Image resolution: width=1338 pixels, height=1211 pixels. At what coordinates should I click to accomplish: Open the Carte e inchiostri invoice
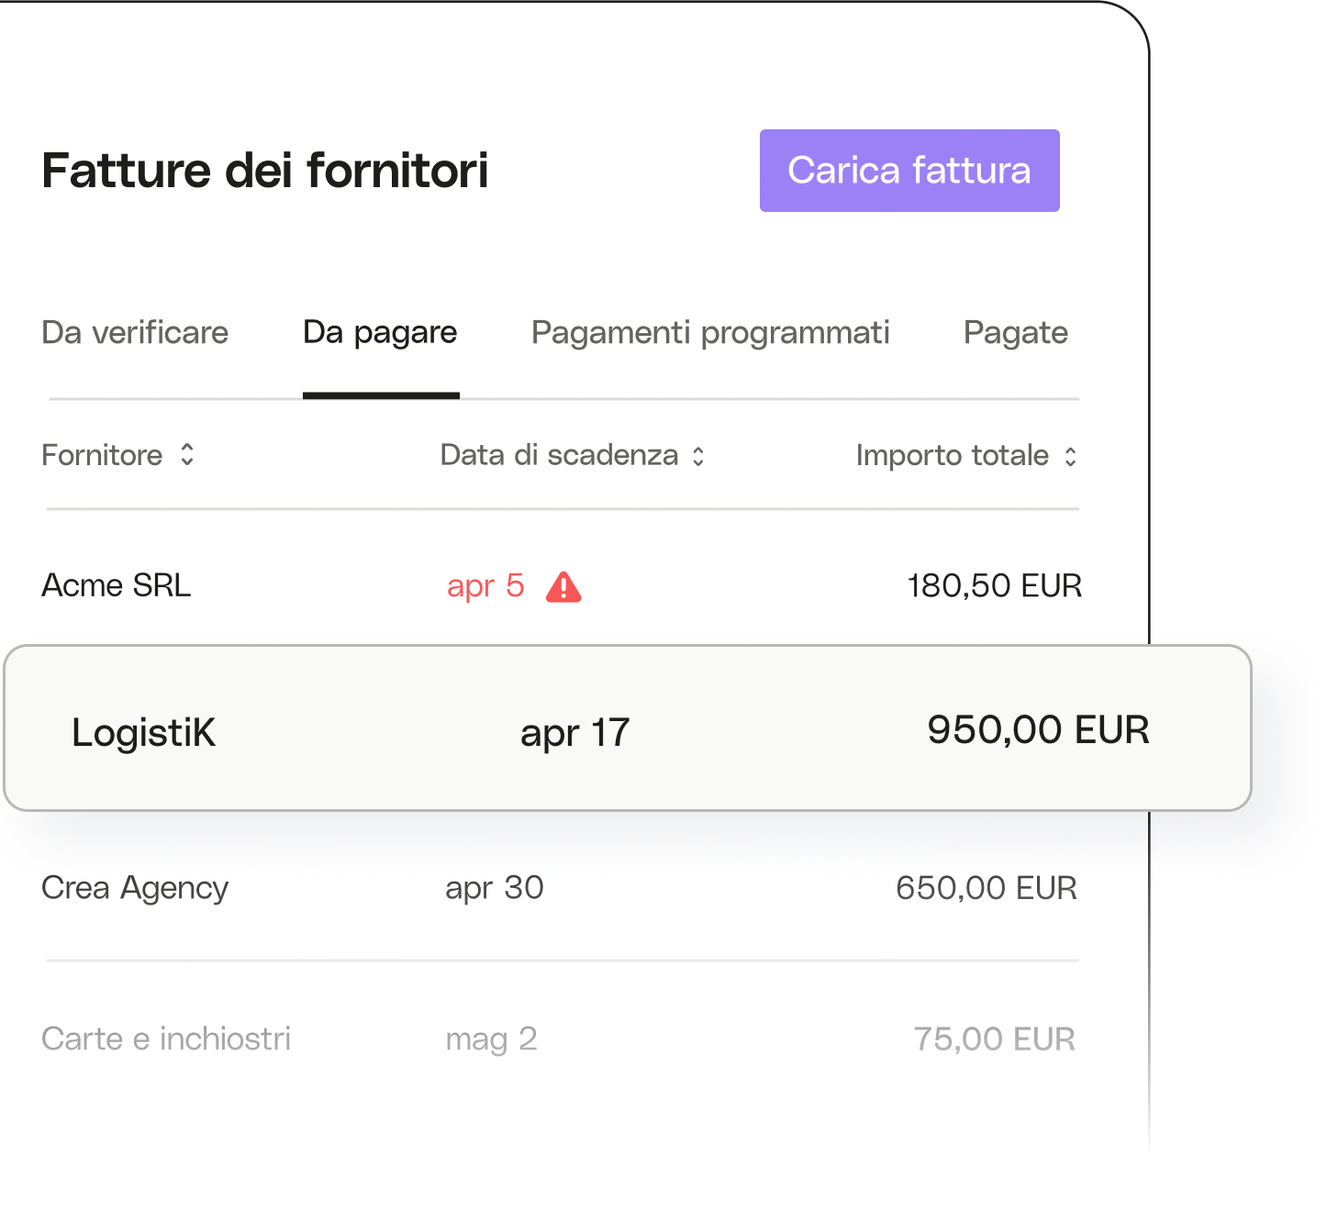click(563, 1039)
